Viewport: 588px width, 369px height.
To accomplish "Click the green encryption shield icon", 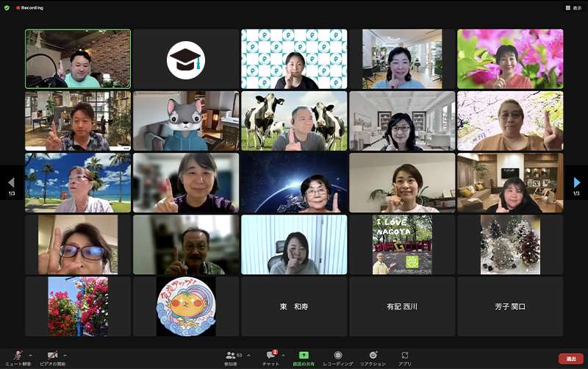I will pyautogui.click(x=7, y=7).
